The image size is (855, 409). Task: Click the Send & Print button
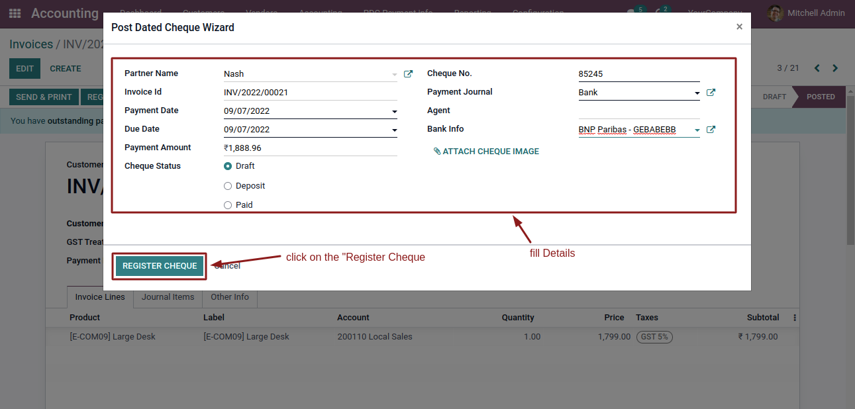click(x=44, y=97)
